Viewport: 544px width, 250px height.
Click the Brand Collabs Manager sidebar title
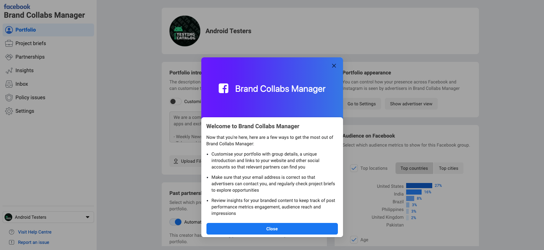[x=44, y=15]
